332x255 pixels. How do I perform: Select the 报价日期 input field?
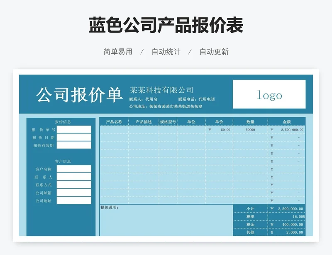click(x=74, y=137)
